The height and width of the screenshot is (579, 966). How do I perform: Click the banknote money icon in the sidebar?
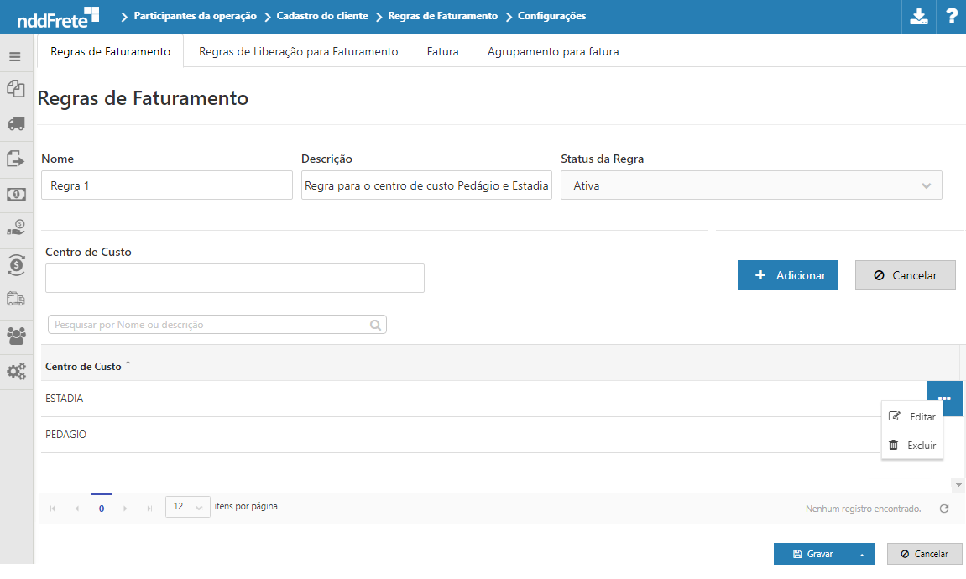pyautogui.click(x=16, y=194)
